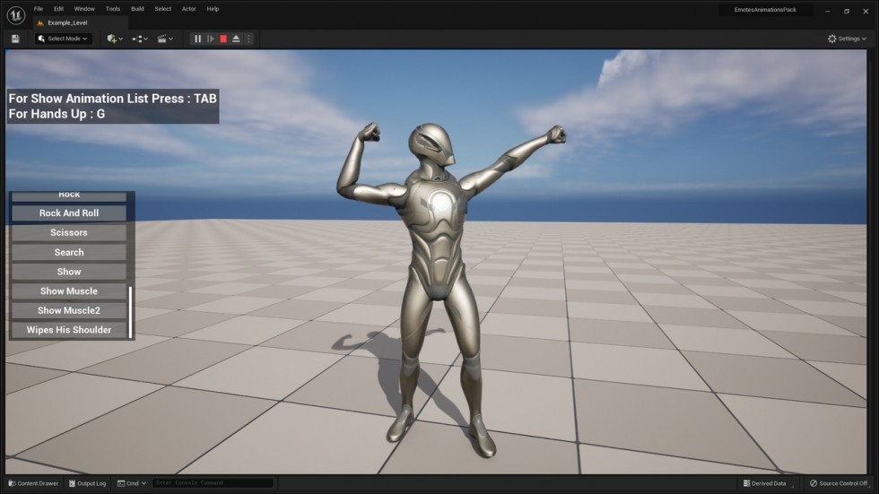
Task: Play the Scissors animation
Action: 69,232
